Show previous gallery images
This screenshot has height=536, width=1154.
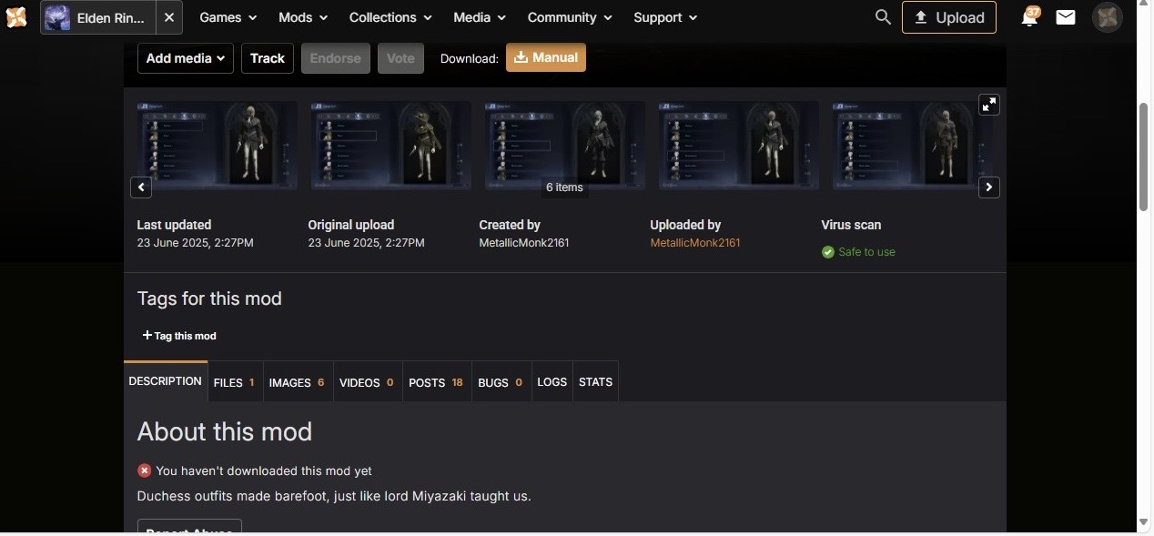pyautogui.click(x=141, y=187)
